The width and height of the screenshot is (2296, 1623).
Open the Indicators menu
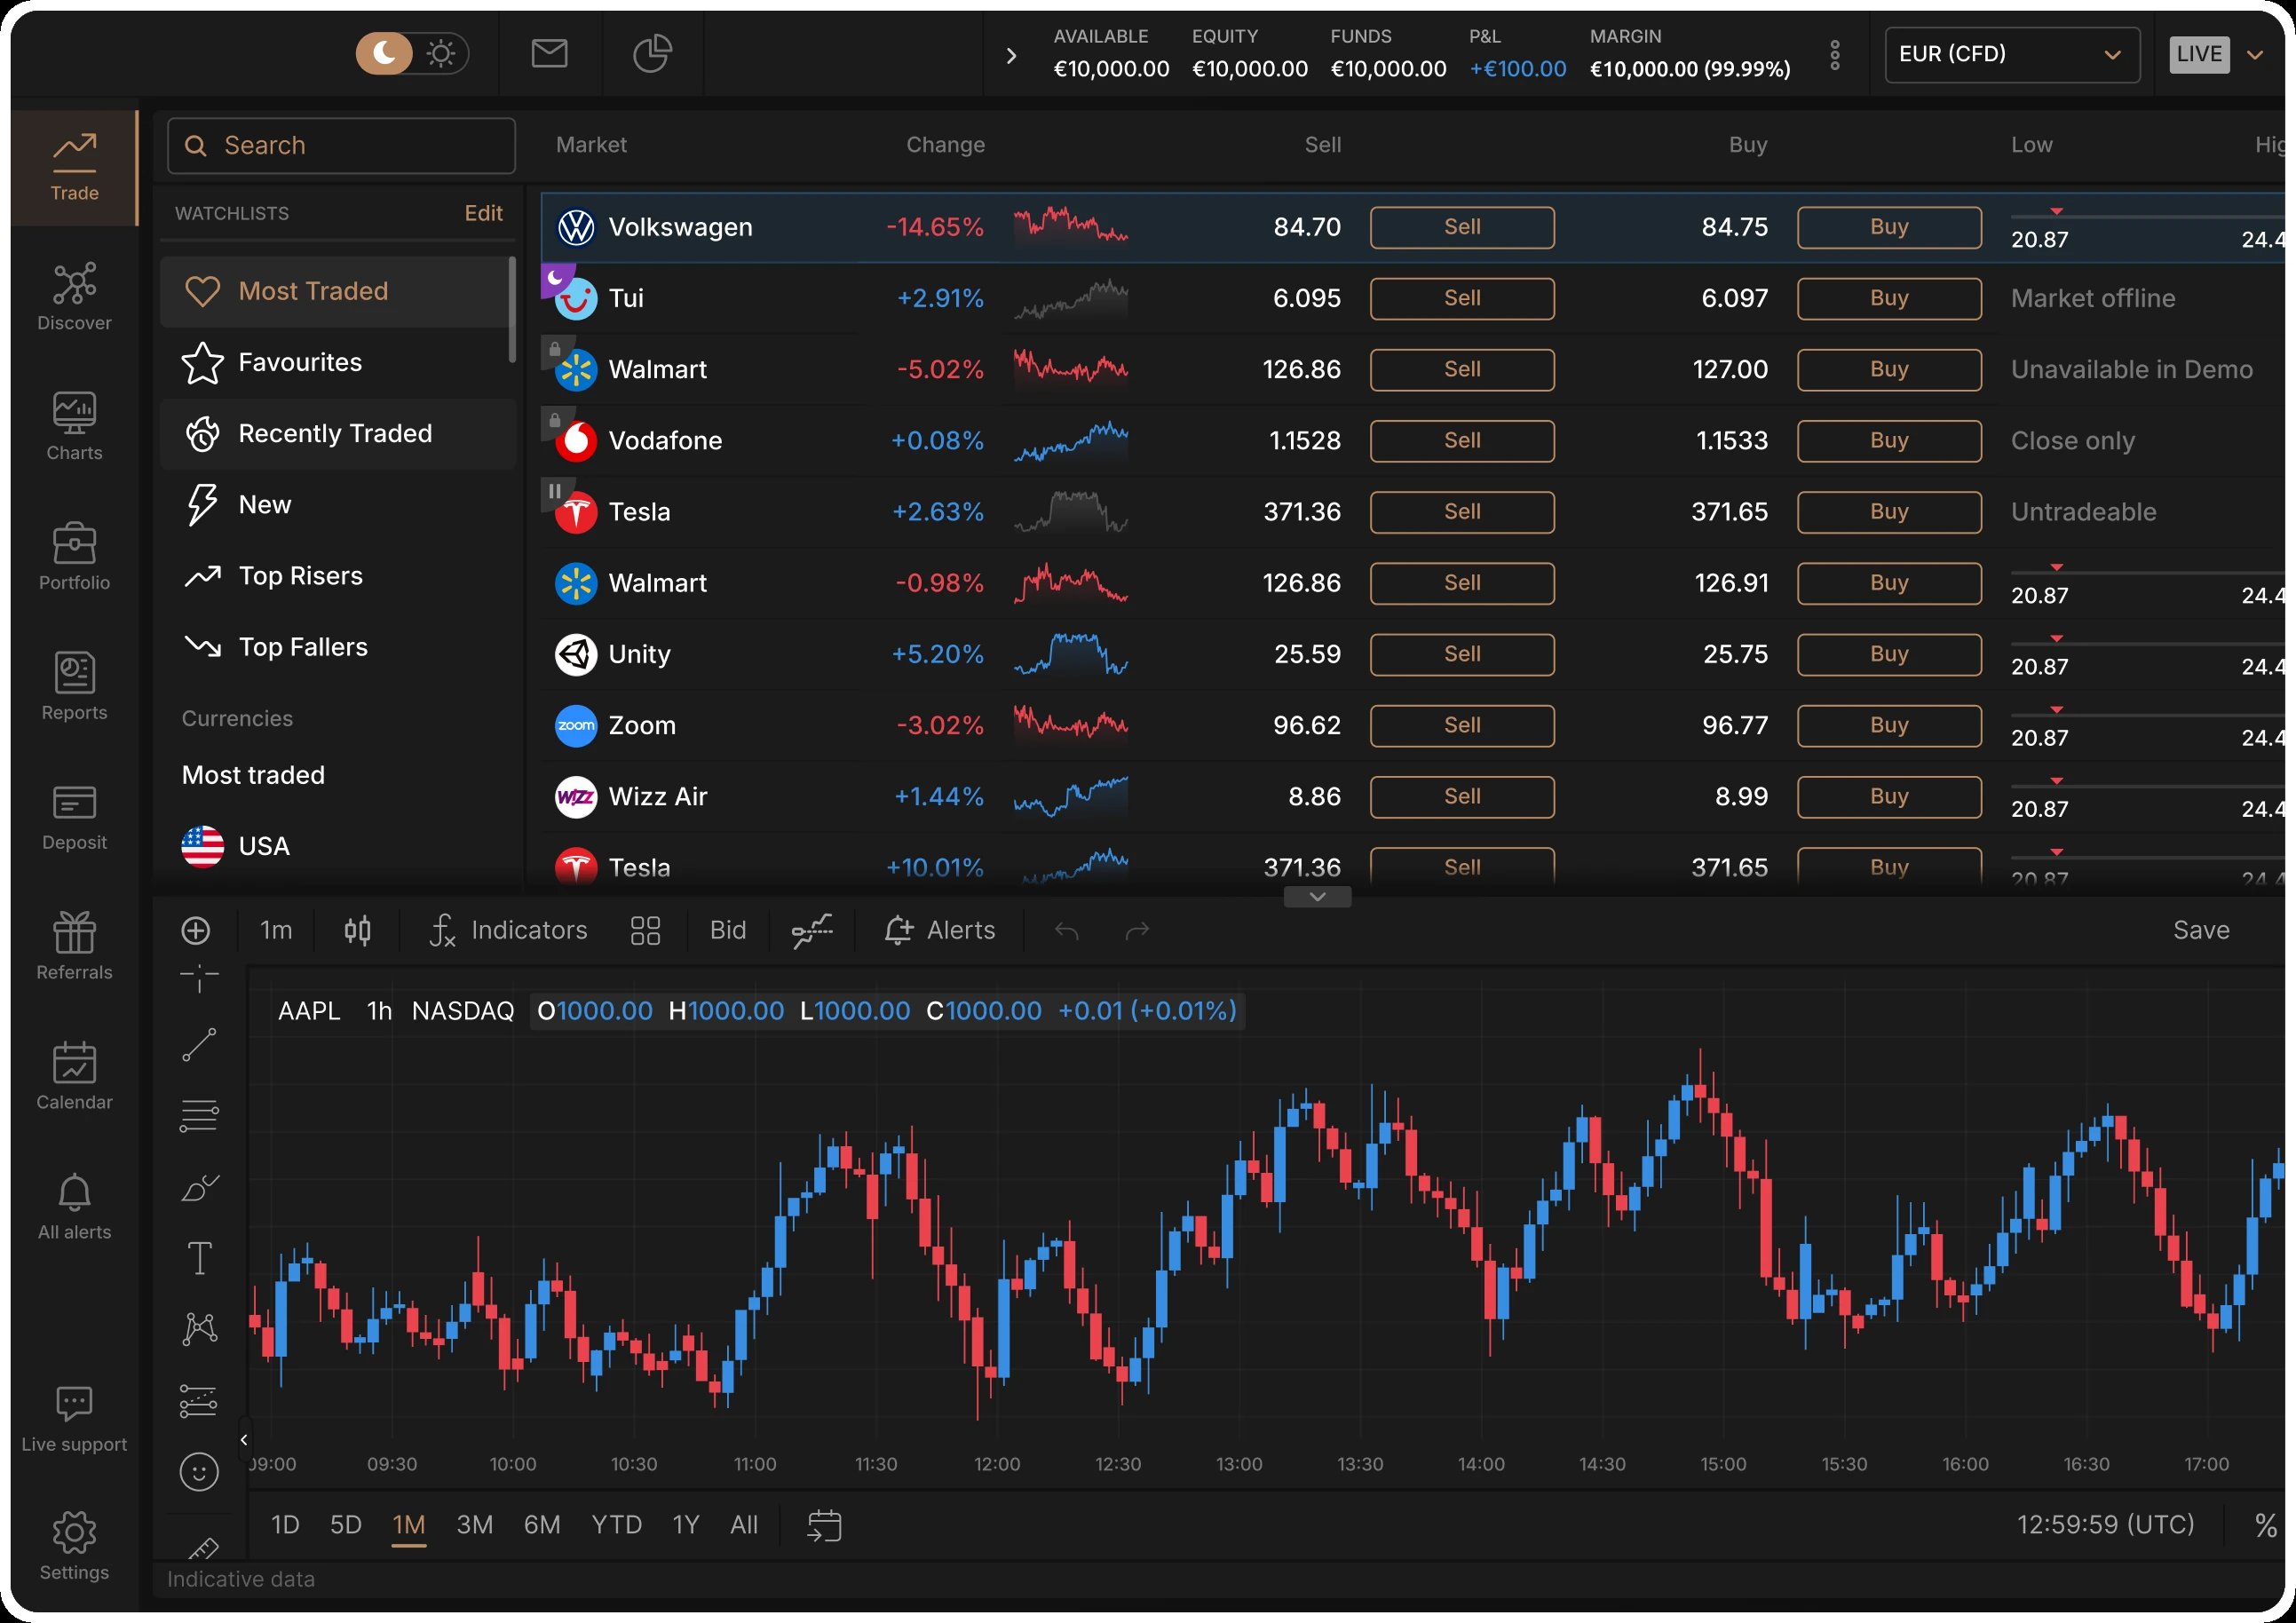tap(508, 931)
